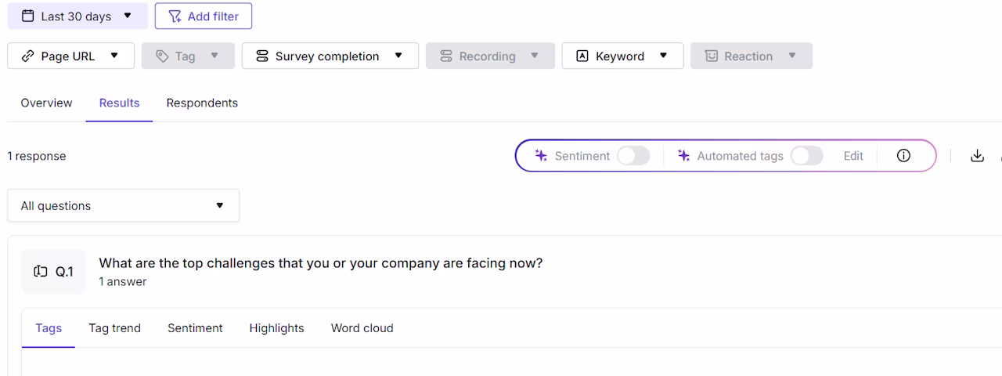This screenshot has width=1002, height=376.
Task: Switch to the Overview tab
Action: pyautogui.click(x=46, y=103)
